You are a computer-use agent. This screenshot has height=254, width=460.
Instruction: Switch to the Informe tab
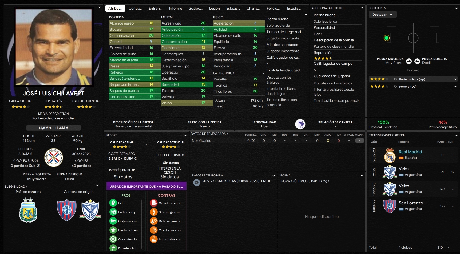pos(176,8)
